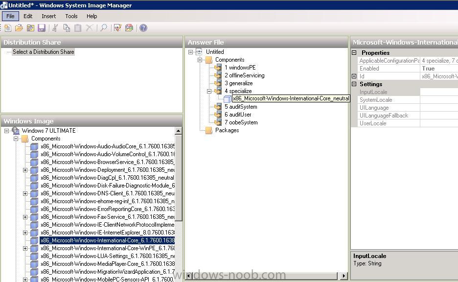Open the Tools menu
Screen dimensions: 458x282
(x=71, y=16)
